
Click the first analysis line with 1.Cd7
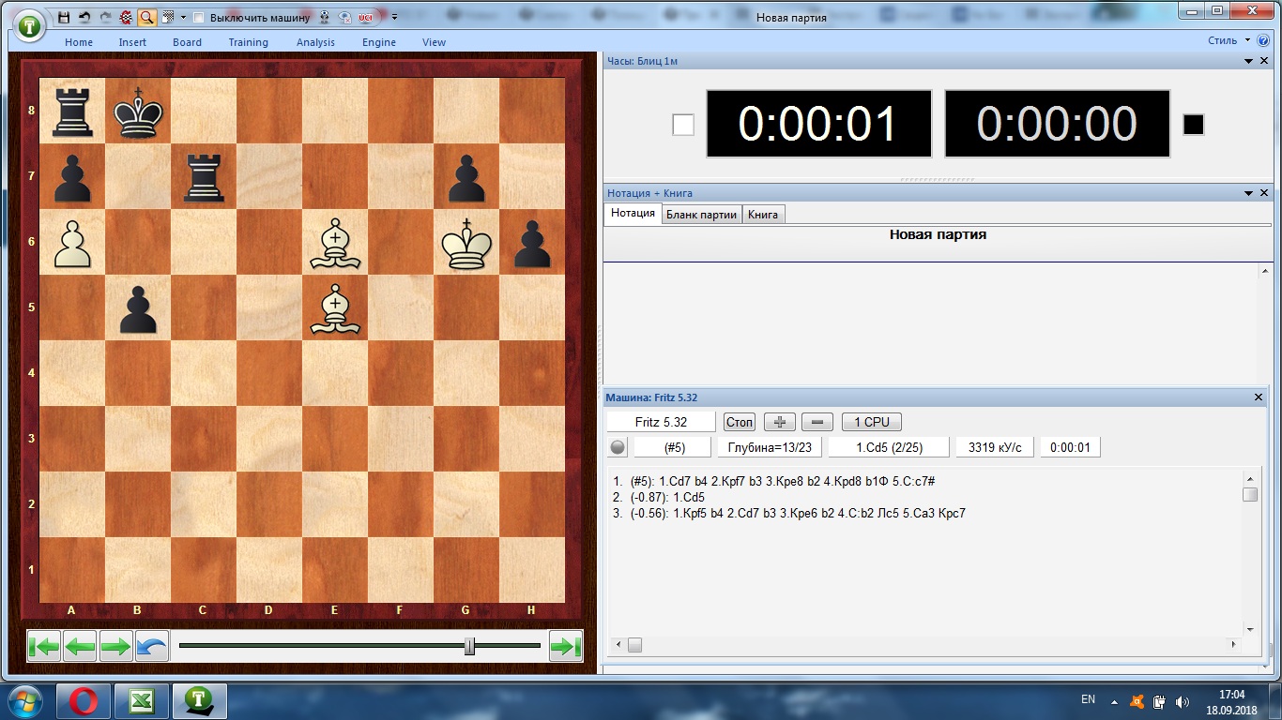[773, 481]
